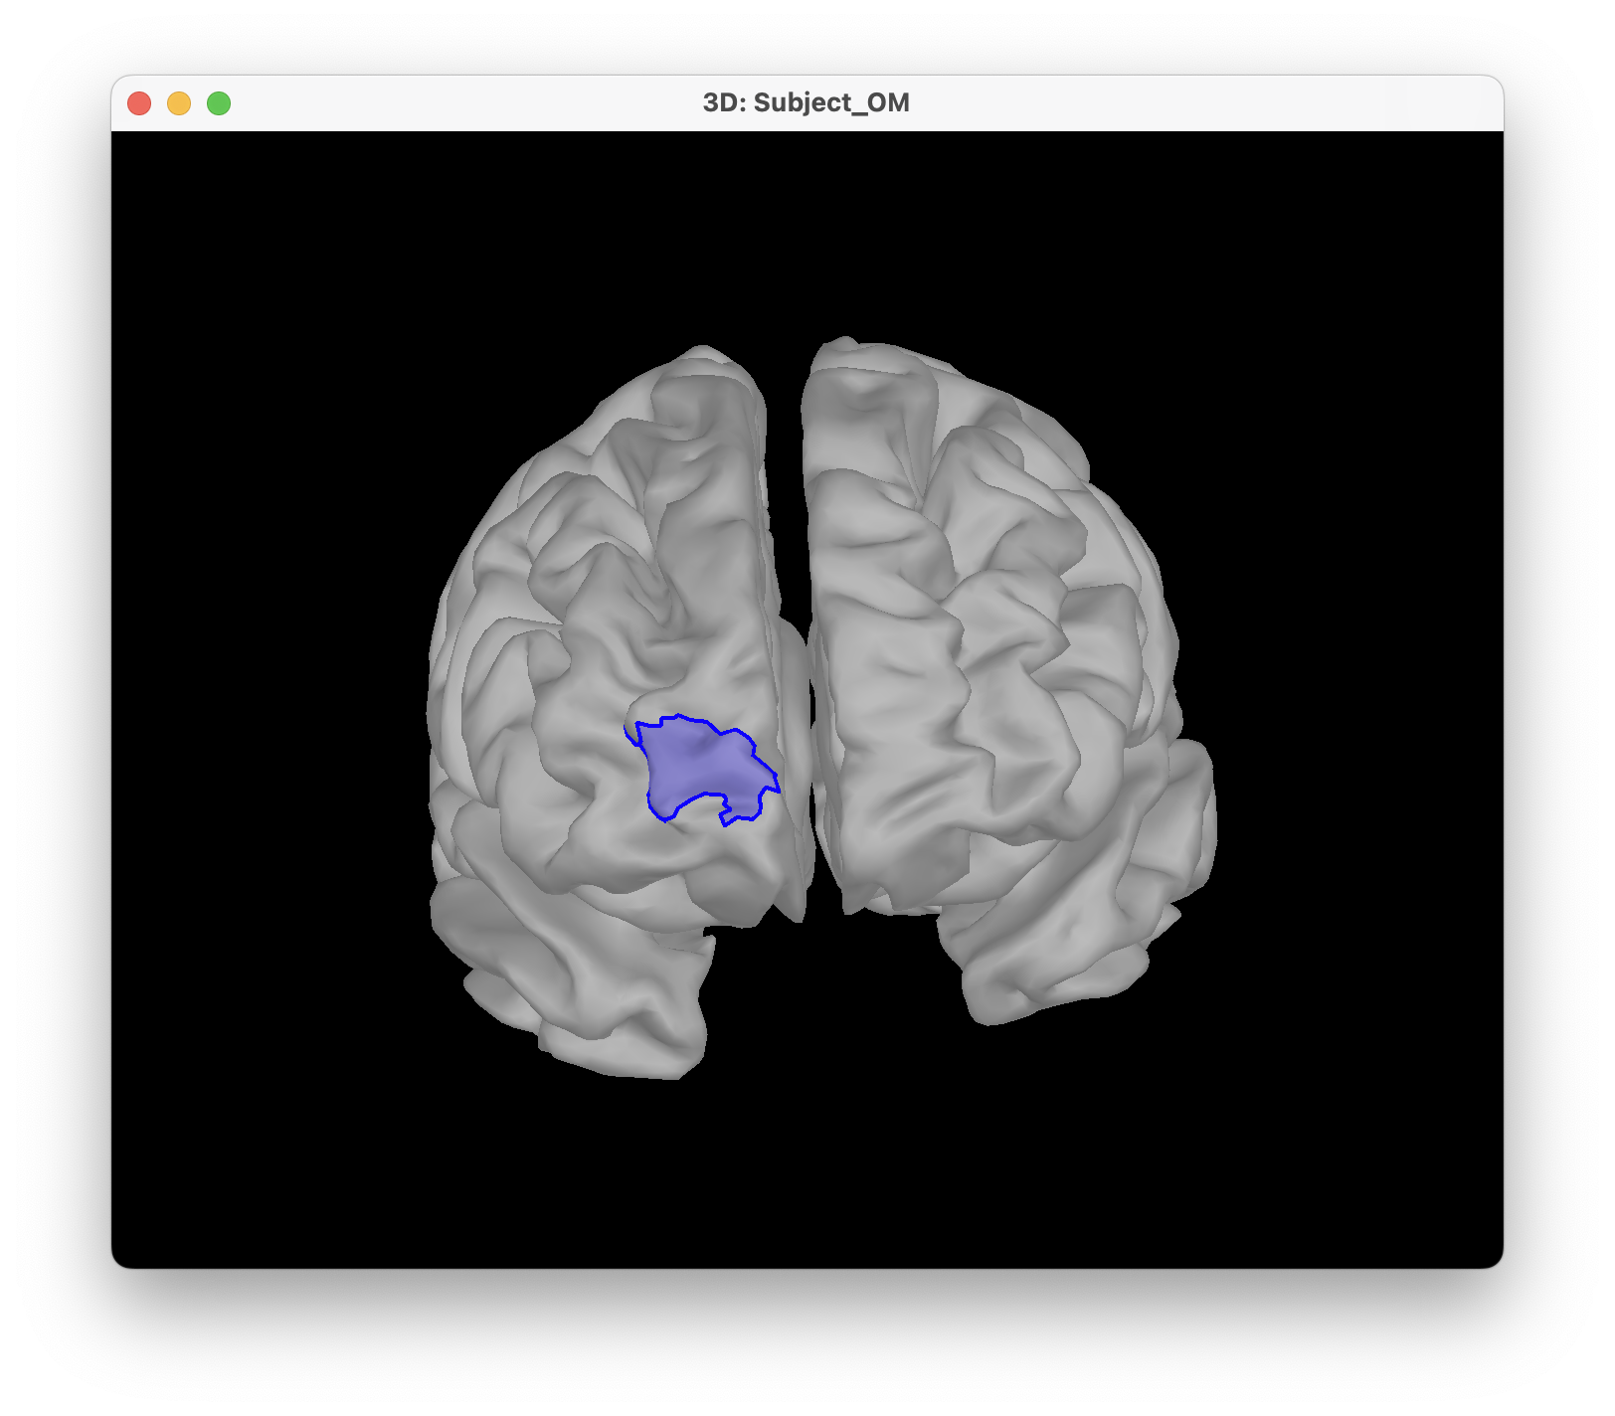
Task: Minimize the Subject_OM window with yellow button
Action: coord(179,103)
